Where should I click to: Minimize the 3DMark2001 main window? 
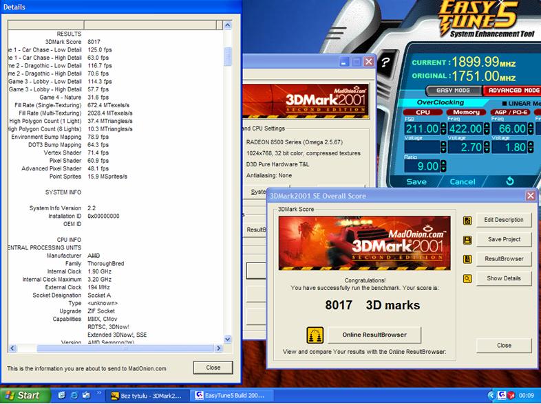click(344, 62)
